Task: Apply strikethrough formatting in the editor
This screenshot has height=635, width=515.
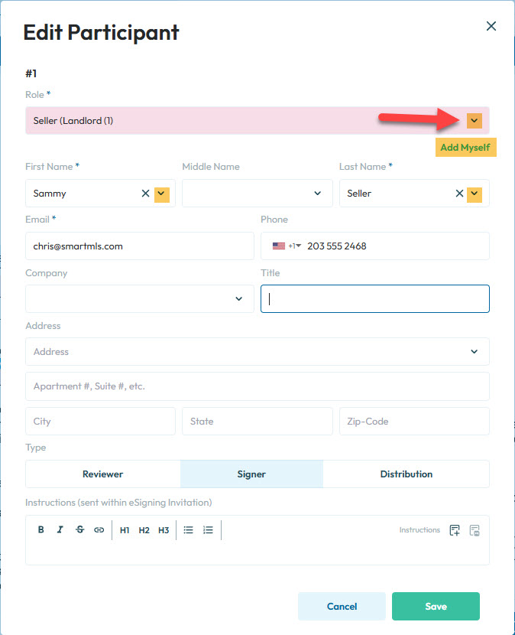Action: click(x=79, y=530)
